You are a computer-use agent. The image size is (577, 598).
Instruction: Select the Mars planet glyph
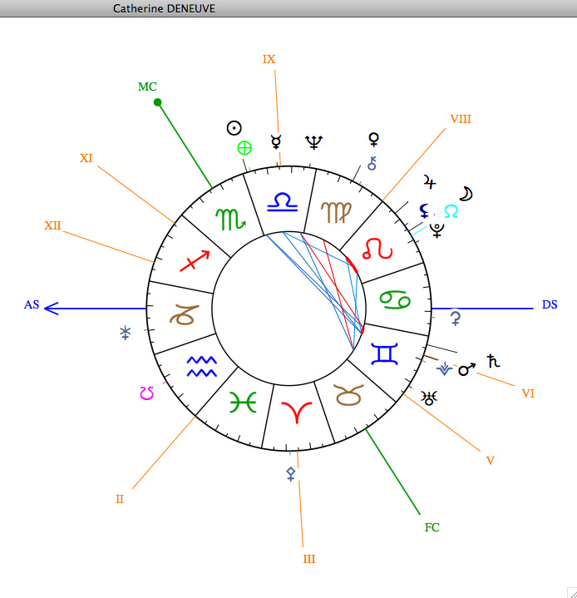pos(466,368)
